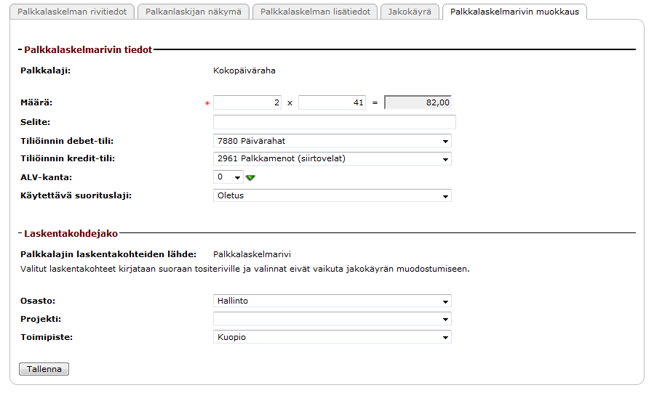Click the total field showing 82,00

tap(418, 103)
